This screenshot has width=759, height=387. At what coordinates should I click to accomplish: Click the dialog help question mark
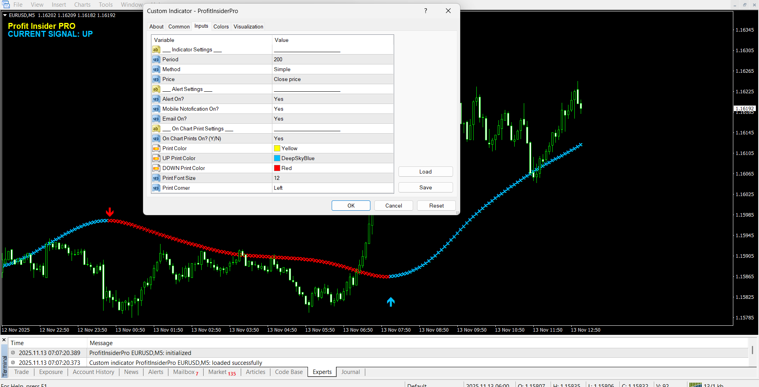(x=425, y=11)
